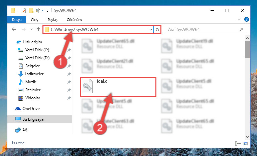Open recent locations dropdown arrow
257x156 pixels.
tap(31, 29)
